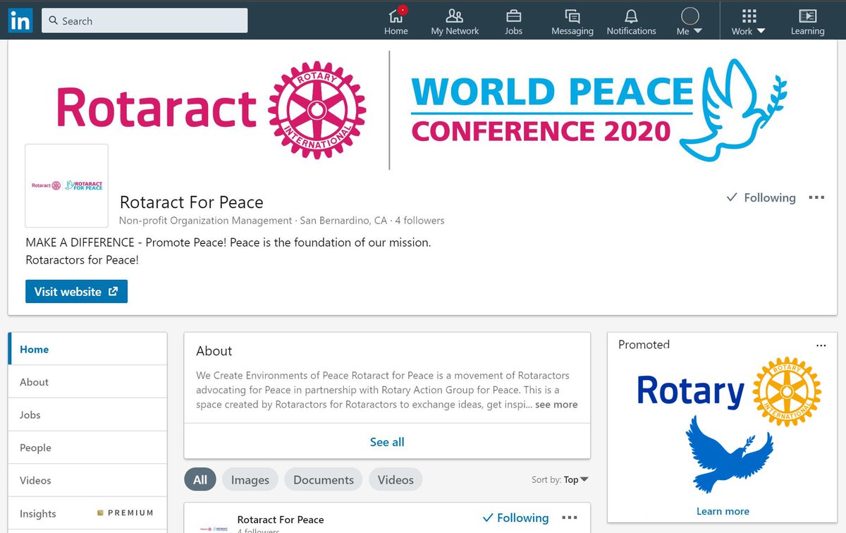Filter posts by All

pos(200,479)
